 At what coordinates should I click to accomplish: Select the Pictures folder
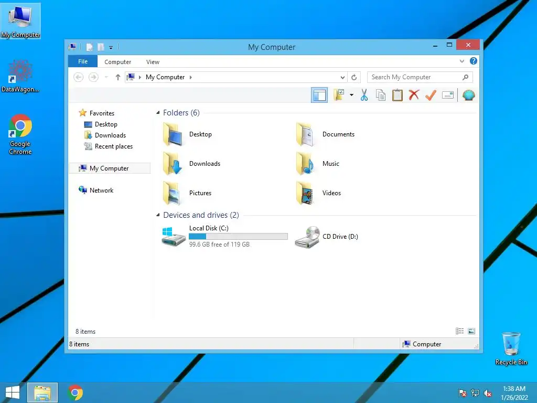click(x=187, y=193)
